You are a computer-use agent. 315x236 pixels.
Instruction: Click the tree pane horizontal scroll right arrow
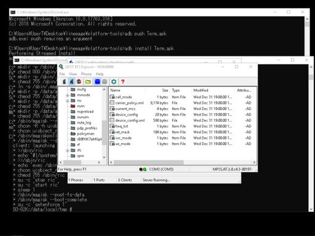[99, 162]
